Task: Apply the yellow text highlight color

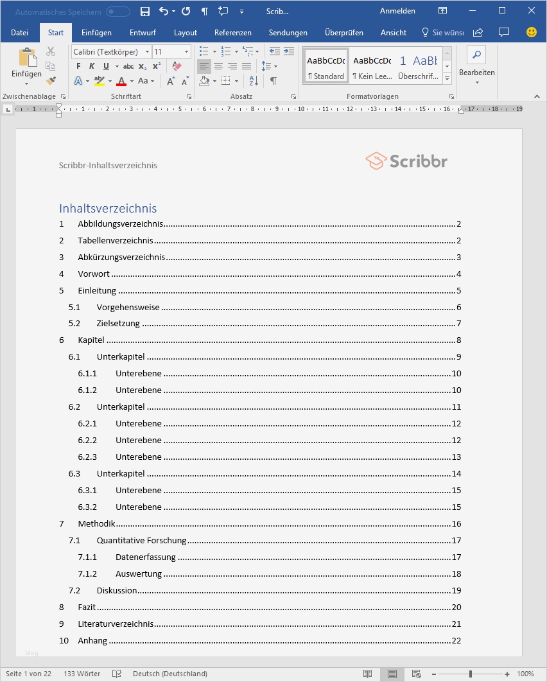Action: coord(100,81)
